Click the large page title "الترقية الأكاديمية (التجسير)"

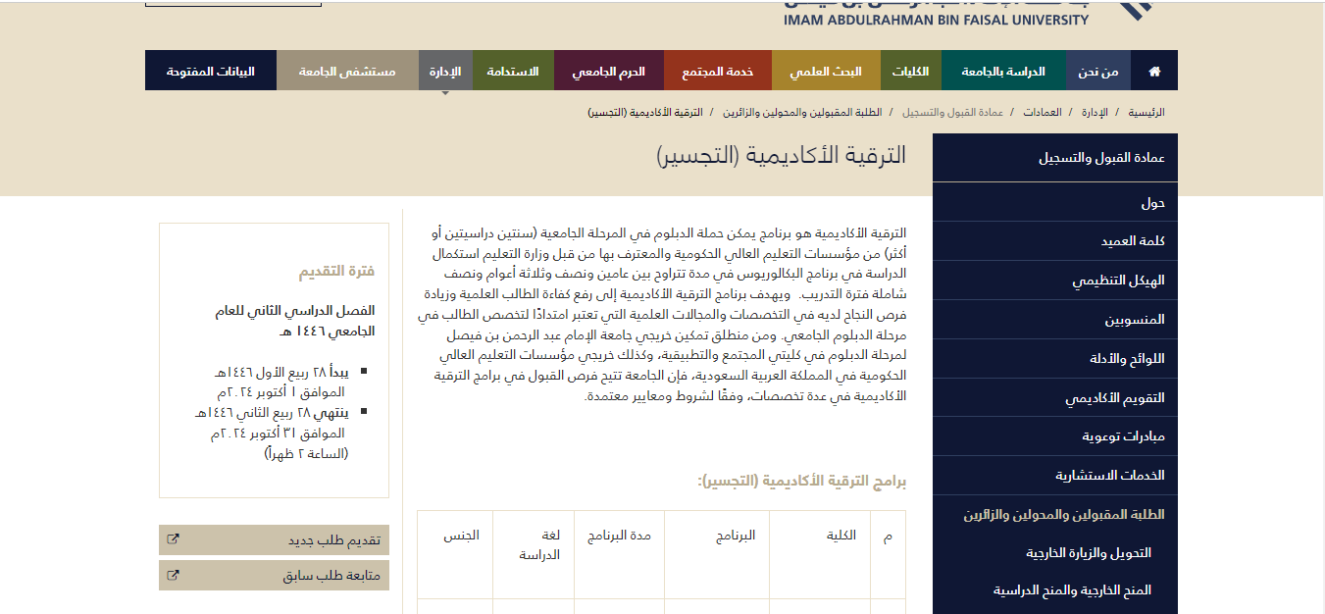[782, 156]
